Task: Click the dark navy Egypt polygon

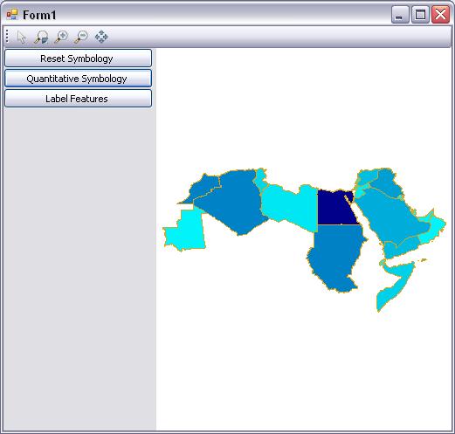Action: (x=334, y=208)
